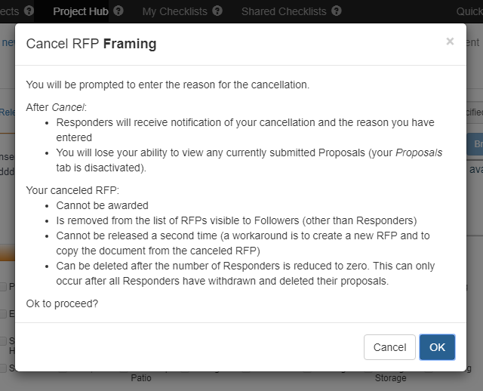483x391 pixels.
Task: Switch to the Project Hub tab
Action: coord(81,11)
